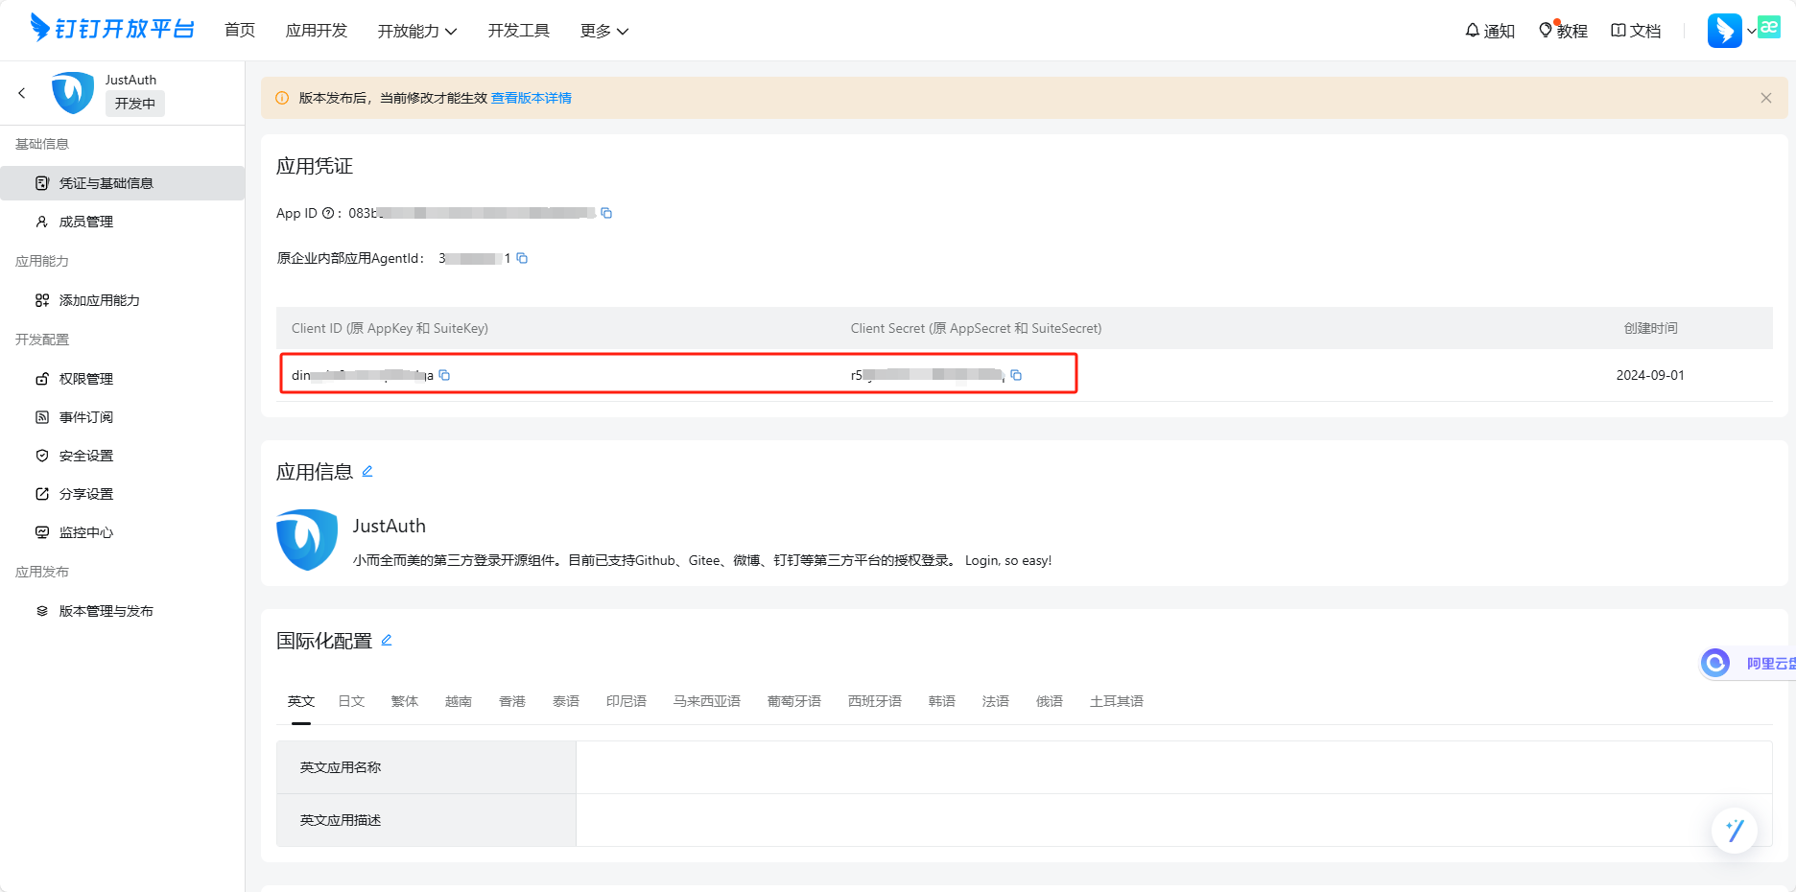Click the JustAuth app icon in sidebar
Viewport: 1796px width, 892px height.
click(x=73, y=93)
